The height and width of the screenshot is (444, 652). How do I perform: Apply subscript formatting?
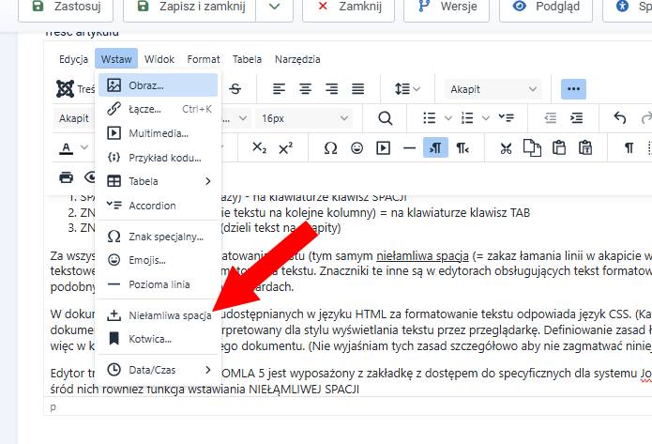click(x=260, y=148)
